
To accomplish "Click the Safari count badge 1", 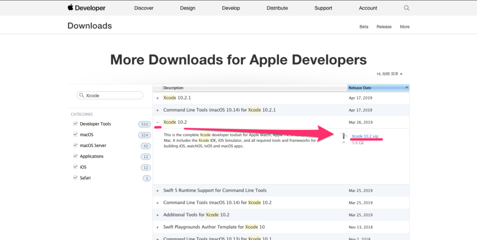I will click(x=147, y=178).
